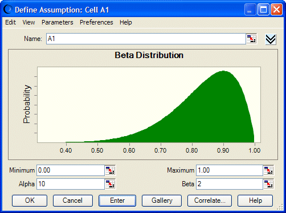The width and height of the screenshot is (286, 213).
Task: Open the Help menu
Action: pyautogui.click(x=126, y=22)
